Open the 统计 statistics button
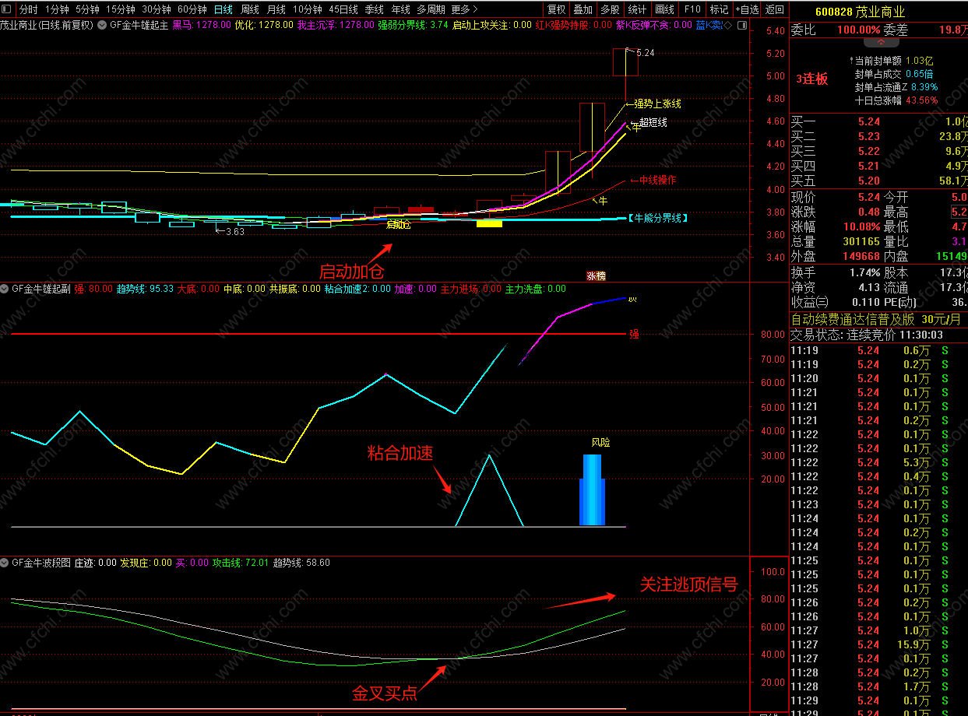Viewport: 968px width, 716px height. tap(637, 9)
